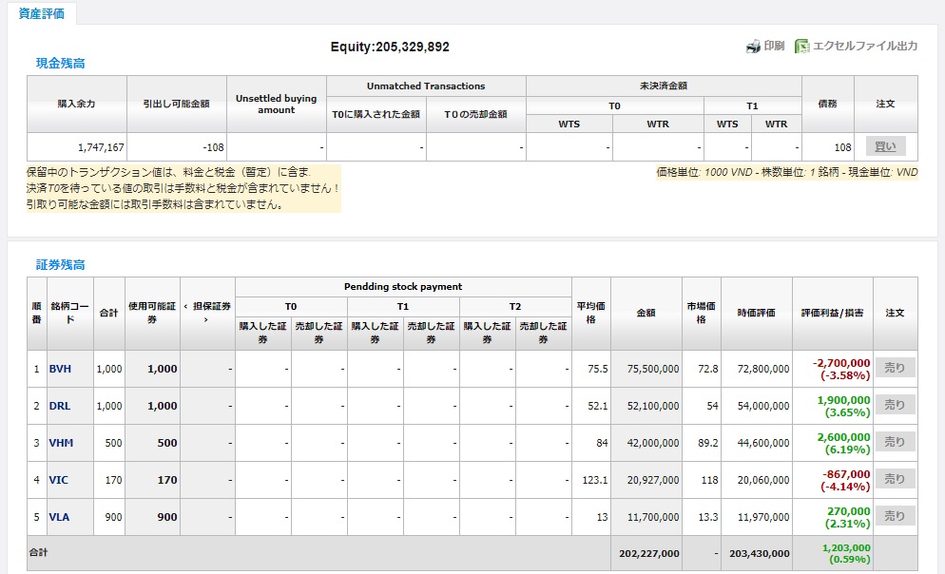Click the VHM ticker link
This screenshot has height=574, width=945.
click(61, 443)
